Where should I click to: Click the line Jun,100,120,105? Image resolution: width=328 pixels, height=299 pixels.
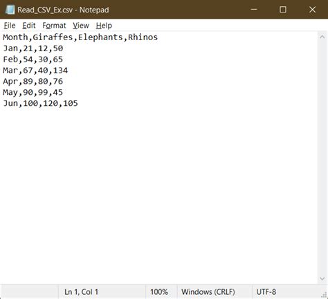[40, 103]
